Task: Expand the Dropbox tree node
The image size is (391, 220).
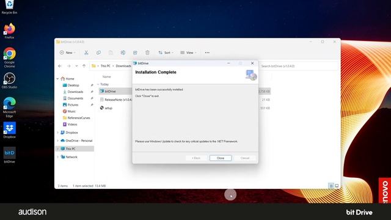Action: pyautogui.click(x=57, y=133)
